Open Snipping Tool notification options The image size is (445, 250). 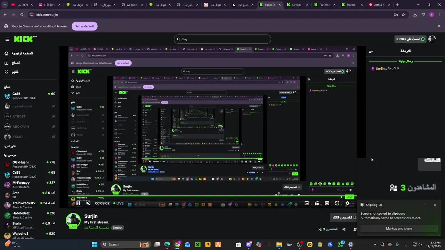point(426,205)
